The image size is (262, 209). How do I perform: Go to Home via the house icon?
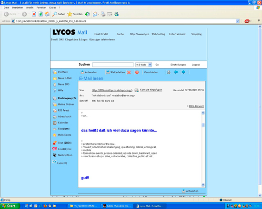pyautogui.click(x=47, y=14)
